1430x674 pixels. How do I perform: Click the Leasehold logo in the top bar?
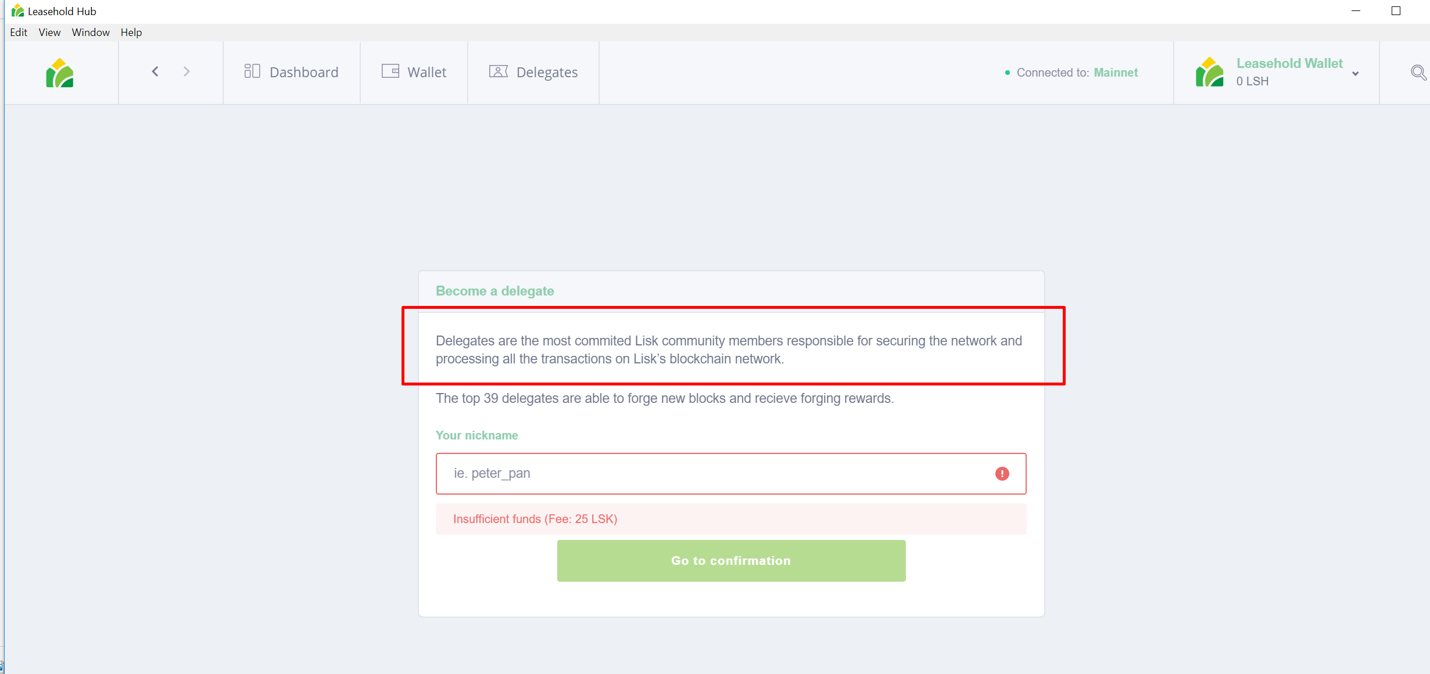60,73
